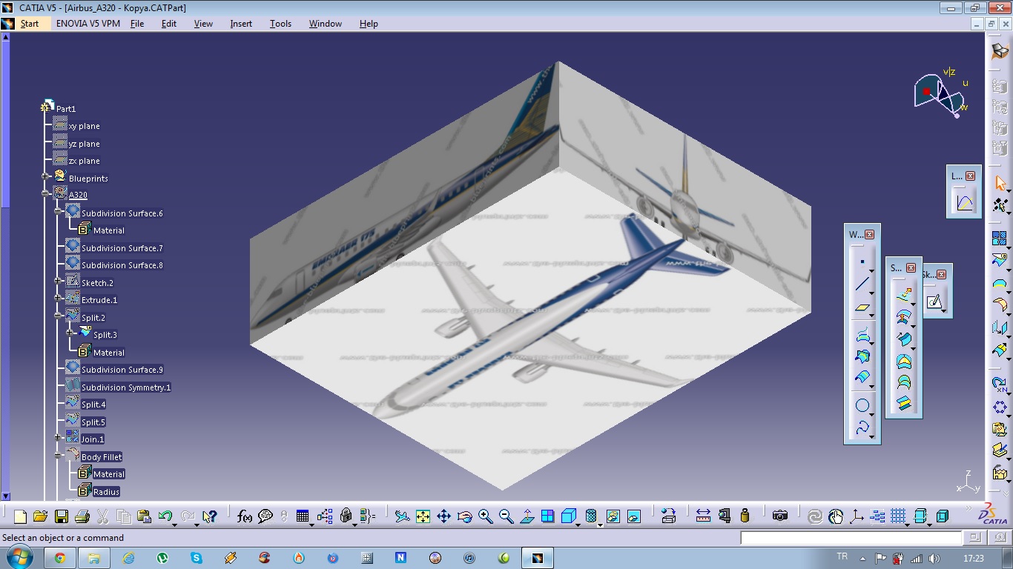The image size is (1013, 569).
Task: Click the command input field in status bar
Action: [x=851, y=538]
